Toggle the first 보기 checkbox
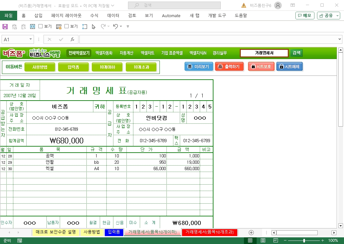The image size is (344, 244). tap(40, 26)
